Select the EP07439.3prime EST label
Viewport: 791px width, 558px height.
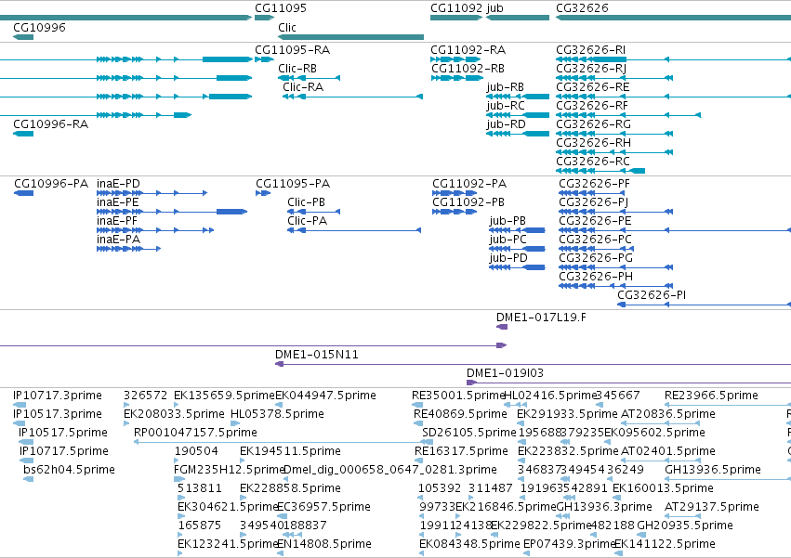click(x=569, y=544)
